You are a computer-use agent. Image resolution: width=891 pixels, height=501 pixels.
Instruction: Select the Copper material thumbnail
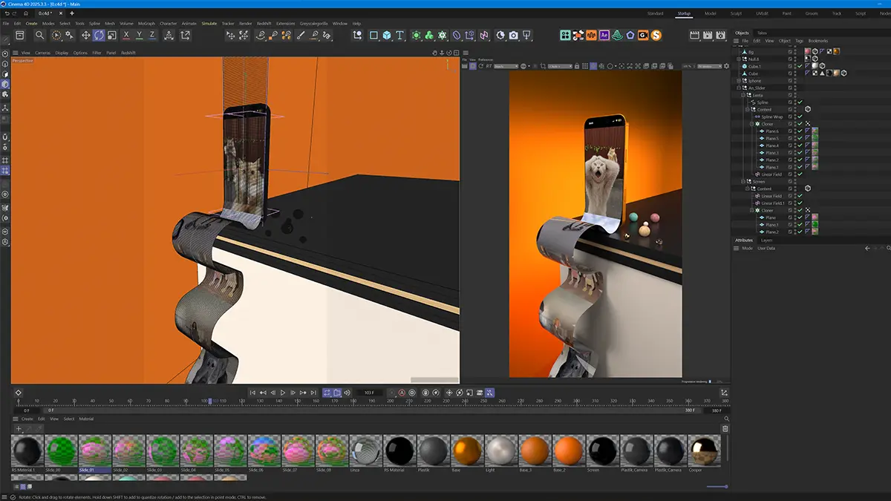tap(704, 451)
